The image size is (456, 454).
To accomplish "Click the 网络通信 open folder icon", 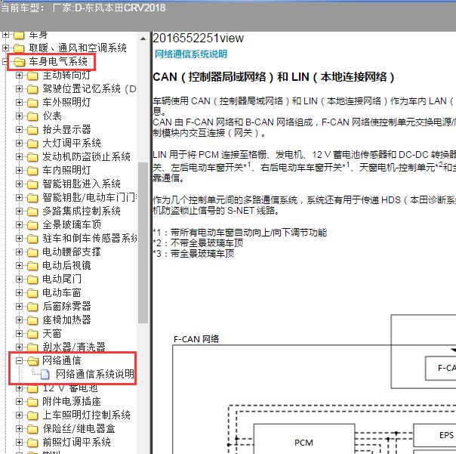I will click(x=33, y=361).
